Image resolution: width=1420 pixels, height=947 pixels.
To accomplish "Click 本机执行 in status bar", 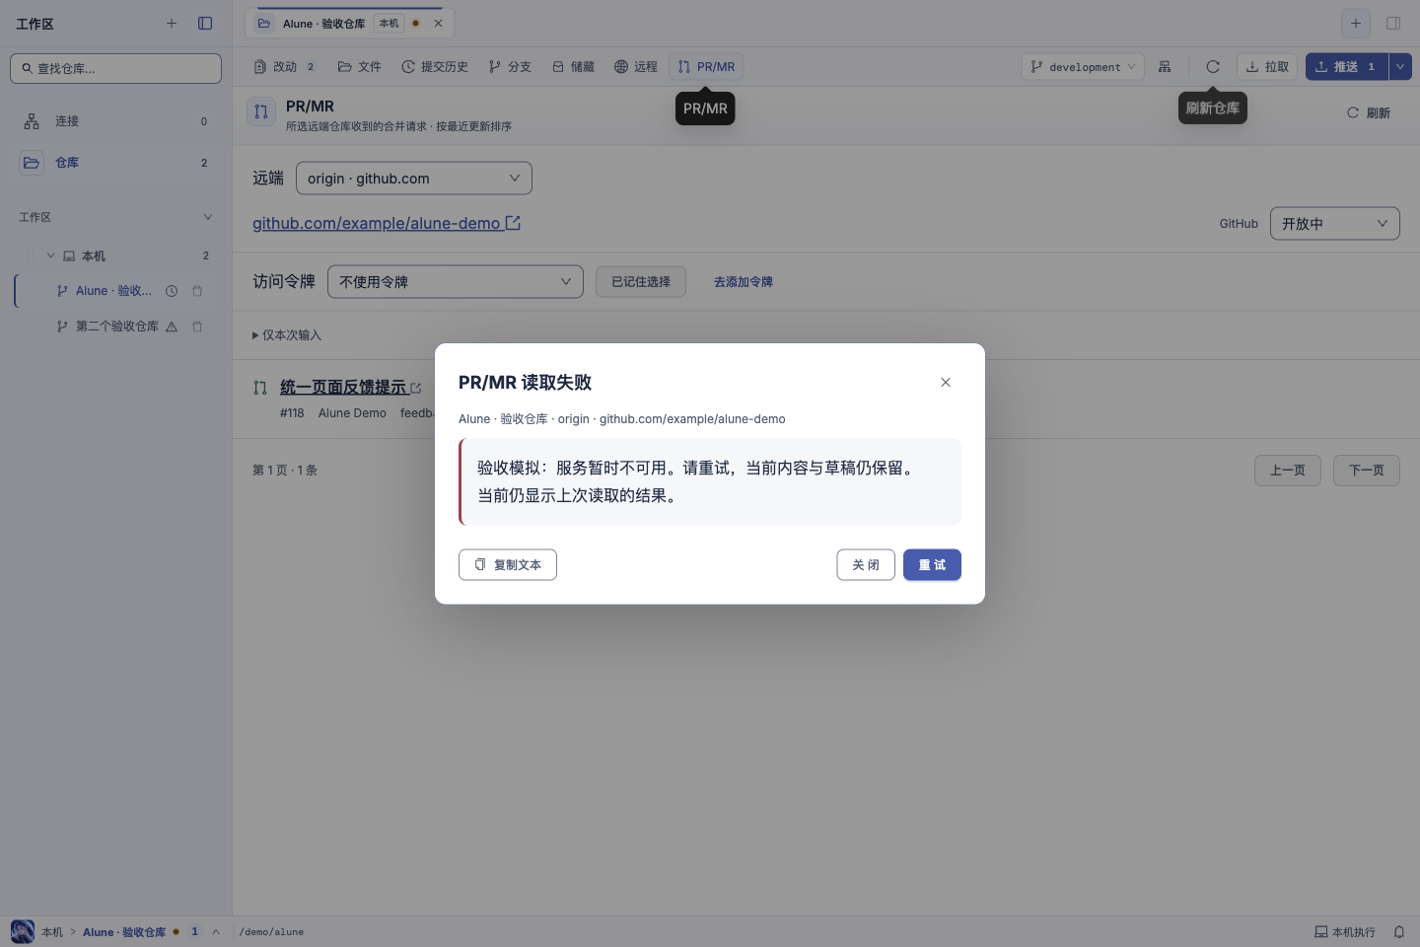I will tap(1345, 932).
